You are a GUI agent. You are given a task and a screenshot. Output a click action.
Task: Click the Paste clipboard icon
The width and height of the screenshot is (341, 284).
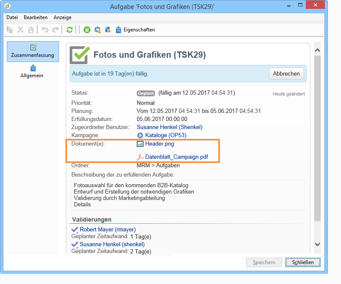coord(31,30)
